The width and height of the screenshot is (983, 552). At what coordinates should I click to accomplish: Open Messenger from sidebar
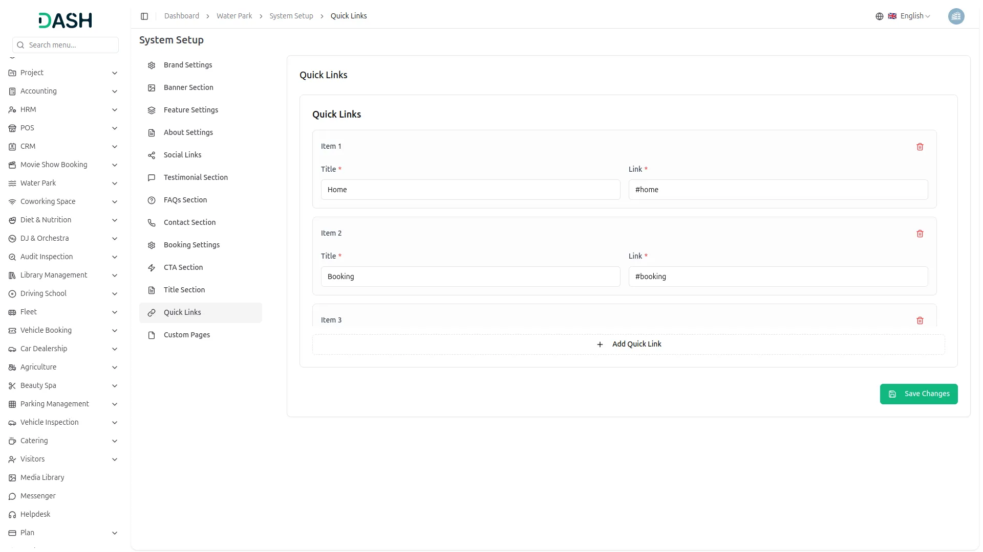tap(38, 496)
